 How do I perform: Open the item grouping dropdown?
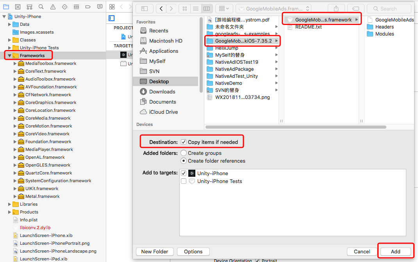pyautogui.click(x=224, y=9)
